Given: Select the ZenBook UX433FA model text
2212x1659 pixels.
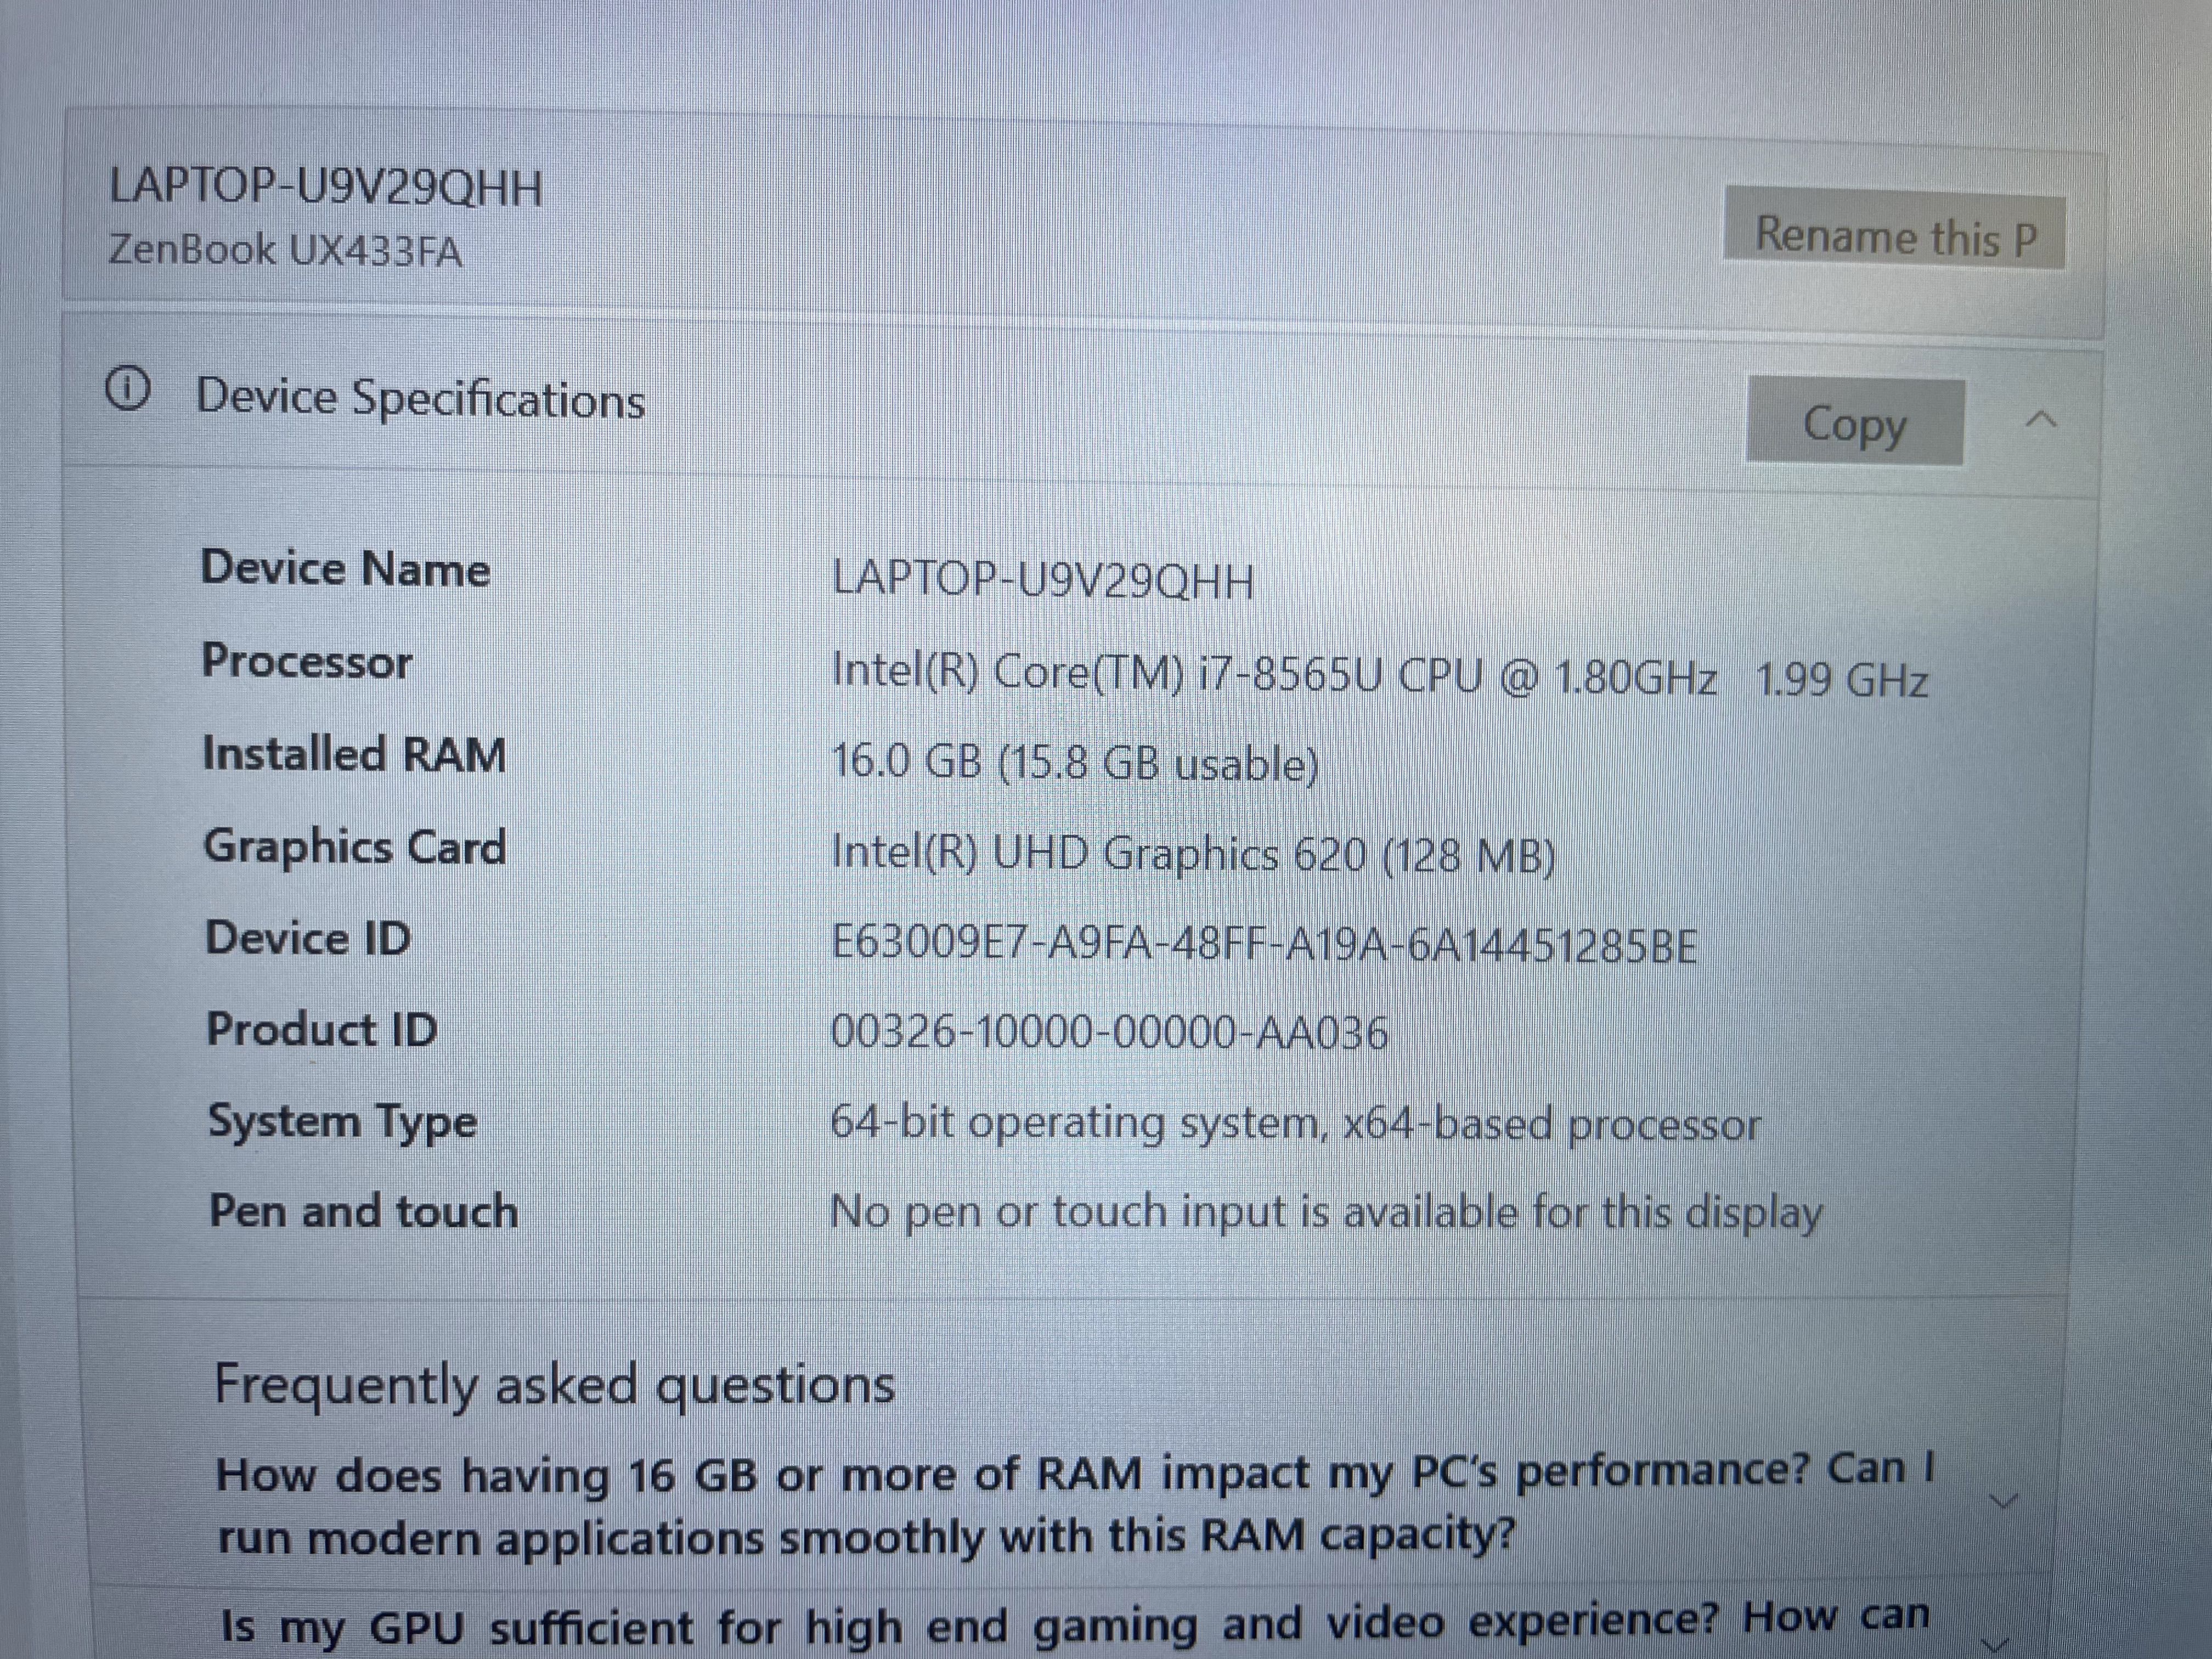Looking at the screenshot, I should (x=286, y=249).
